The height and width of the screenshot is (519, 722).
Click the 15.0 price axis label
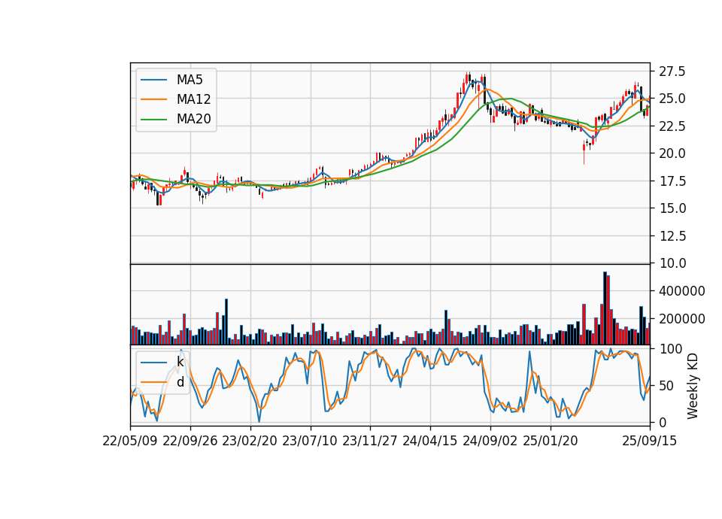tap(672, 208)
